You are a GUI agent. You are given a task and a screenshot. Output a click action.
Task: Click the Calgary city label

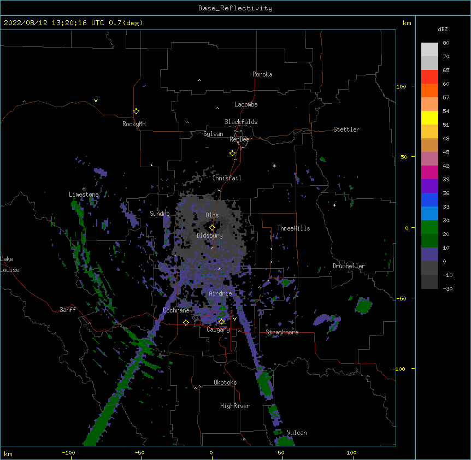219,329
